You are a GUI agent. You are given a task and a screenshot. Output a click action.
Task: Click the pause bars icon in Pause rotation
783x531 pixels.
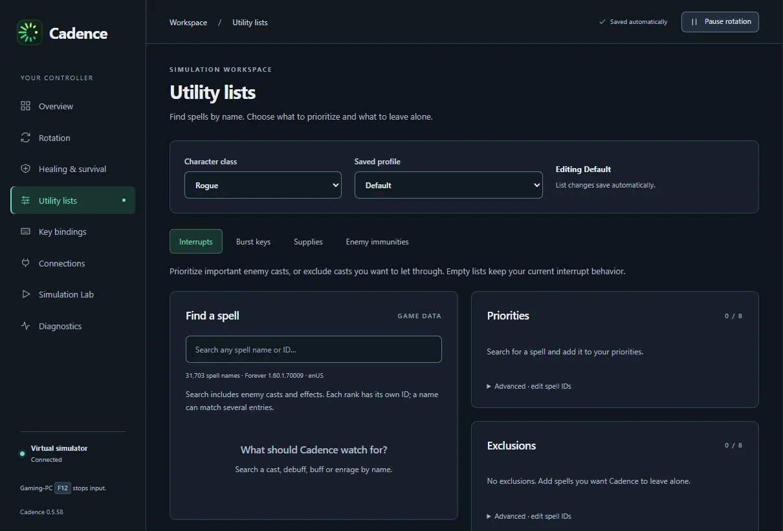coord(694,22)
